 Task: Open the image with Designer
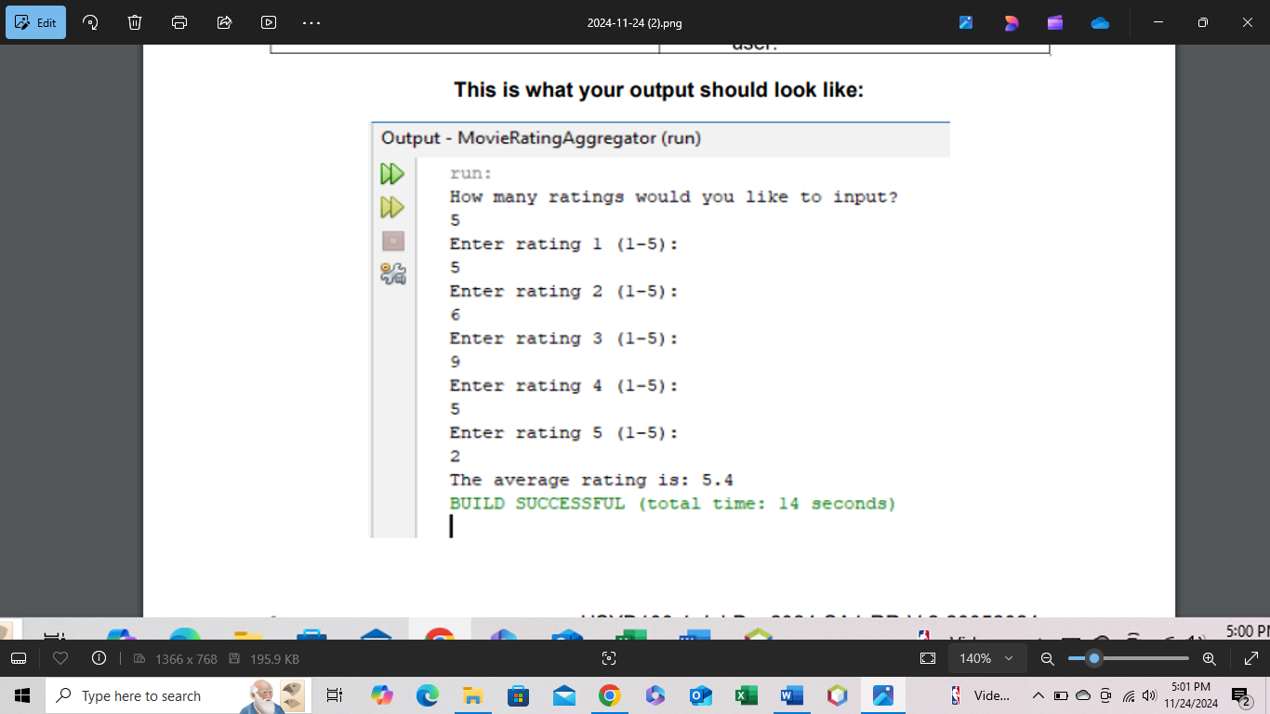pyautogui.click(x=1011, y=22)
